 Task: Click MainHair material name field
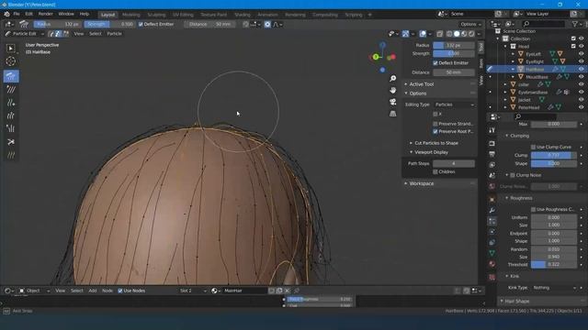pyautogui.click(x=245, y=291)
